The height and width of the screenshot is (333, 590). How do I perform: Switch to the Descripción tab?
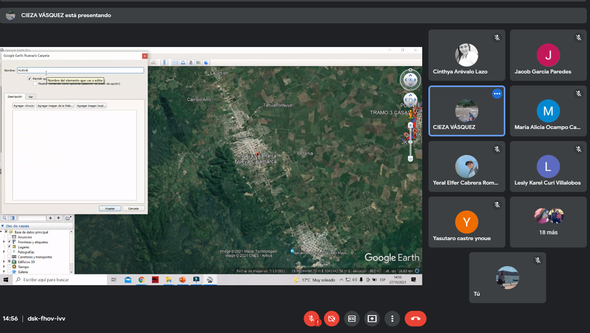(x=15, y=96)
